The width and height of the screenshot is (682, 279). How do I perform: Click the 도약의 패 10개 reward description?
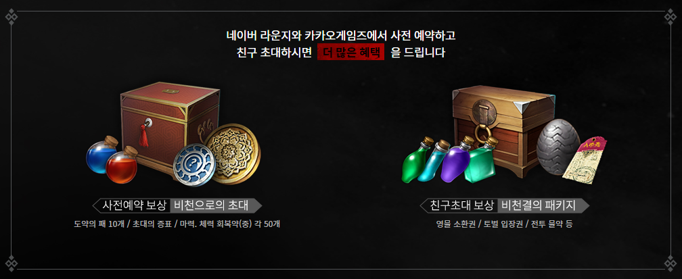click(x=99, y=225)
